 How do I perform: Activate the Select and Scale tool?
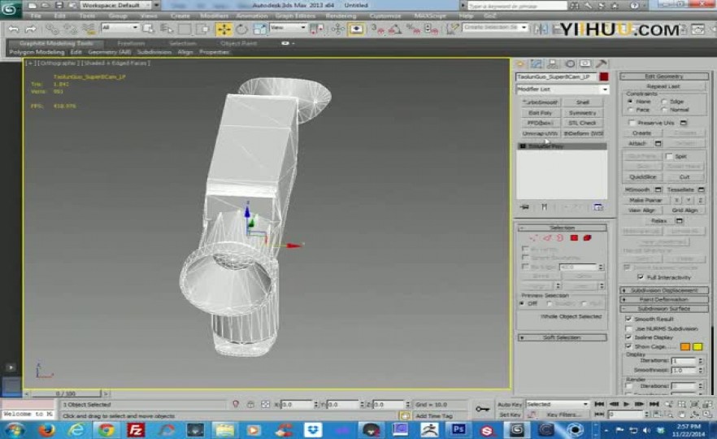[259, 29]
